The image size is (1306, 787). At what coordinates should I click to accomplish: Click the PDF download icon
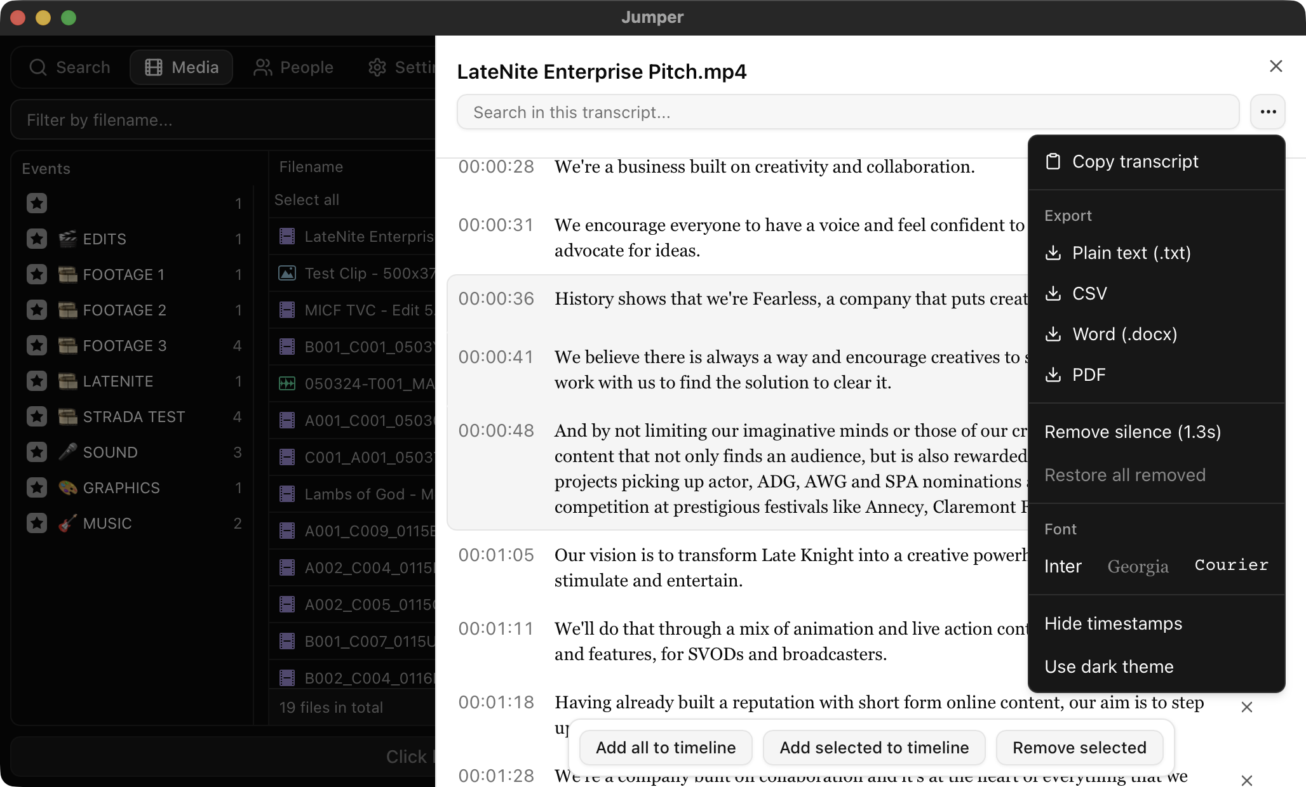pyautogui.click(x=1053, y=374)
